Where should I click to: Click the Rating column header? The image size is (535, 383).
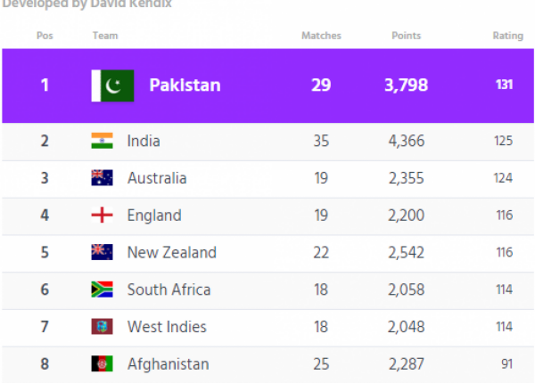pyautogui.click(x=507, y=36)
